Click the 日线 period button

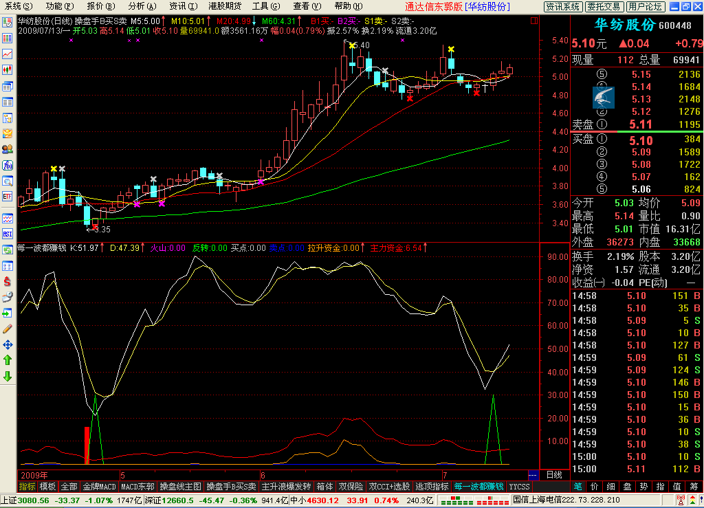[554, 475]
